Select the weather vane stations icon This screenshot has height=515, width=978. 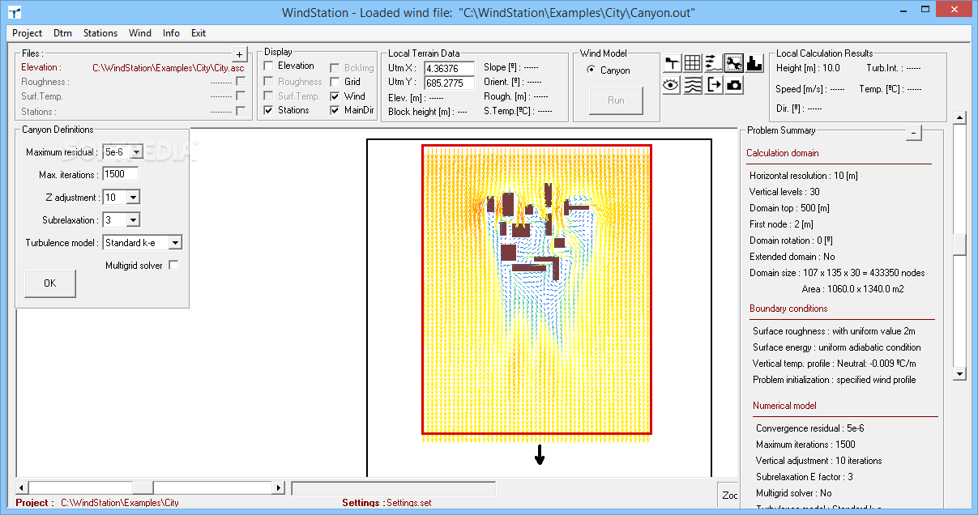(672, 63)
